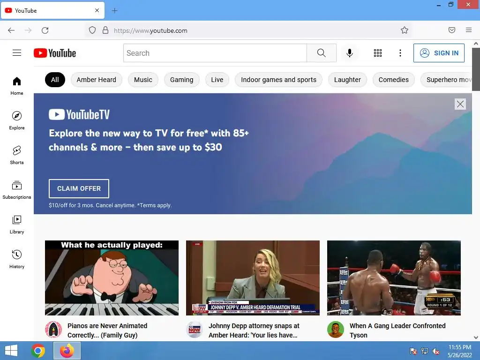
Task: Open 'When A Gang Leader Confronted Tyson' title
Action: tap(397, 330)
